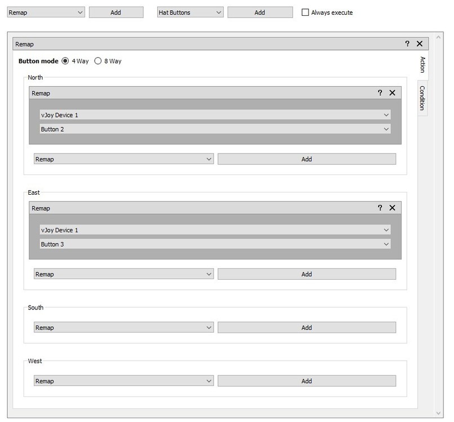
Task: Add an action to the North direction
Action: [x=306, y=159]
